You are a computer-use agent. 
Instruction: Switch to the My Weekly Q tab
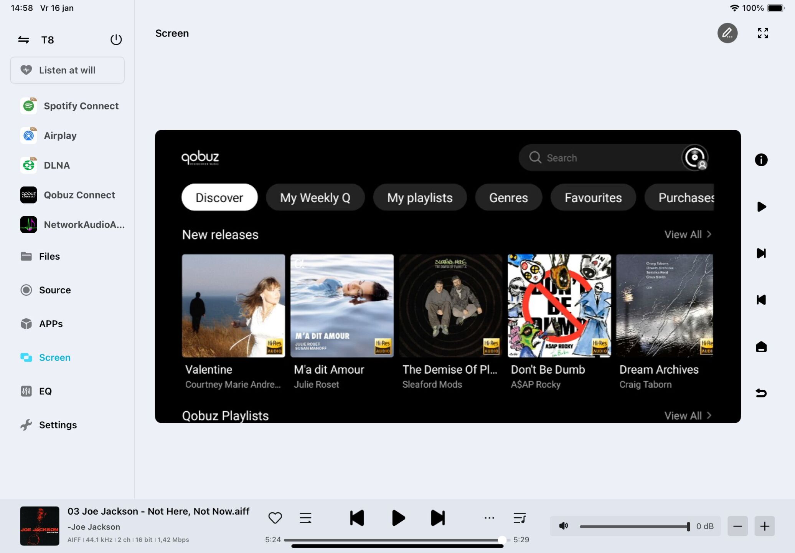[315, 197]
